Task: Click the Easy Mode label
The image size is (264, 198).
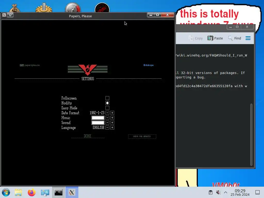Action: (69, 108)
